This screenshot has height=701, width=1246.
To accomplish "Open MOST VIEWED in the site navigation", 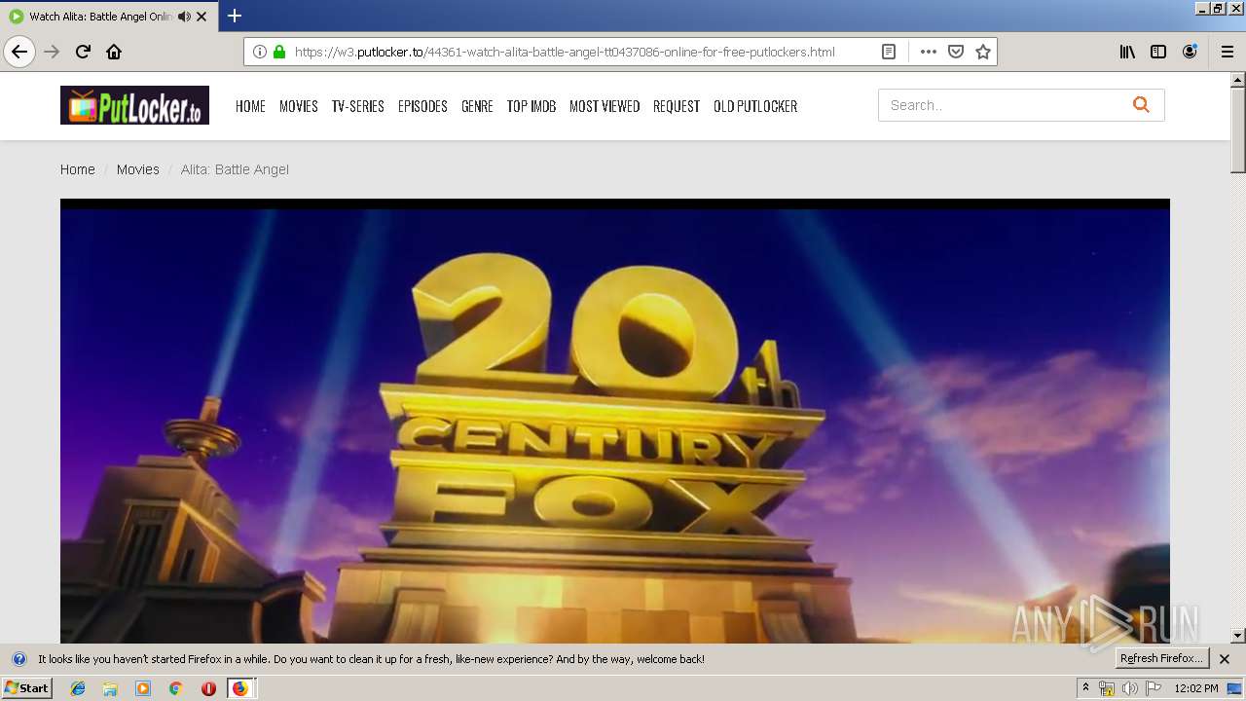I will coord(605,106).
